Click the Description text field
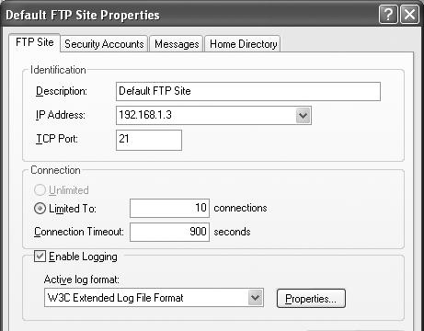Screen dimensions: 424x331 tap(248, 91)
